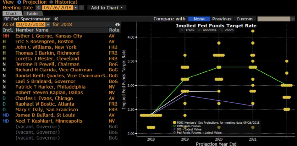The height and width of the screenshot is (146, 297).
Task: Select the Annotate chart tool
Action: [207, 30]
